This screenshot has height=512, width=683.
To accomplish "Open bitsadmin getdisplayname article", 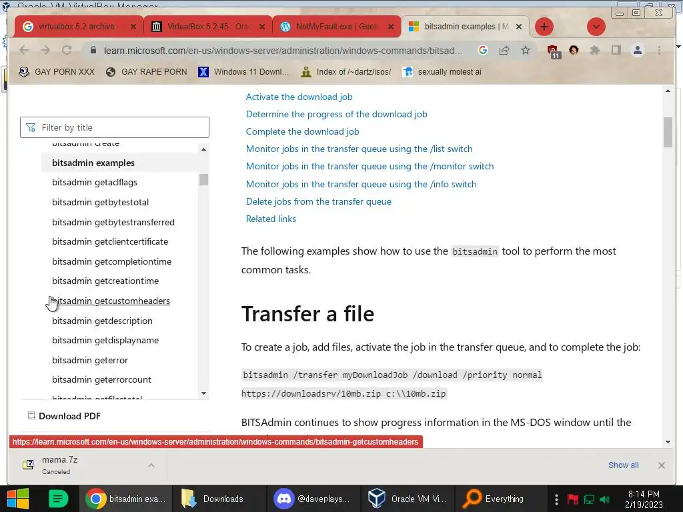I will [x=105, y=341].
